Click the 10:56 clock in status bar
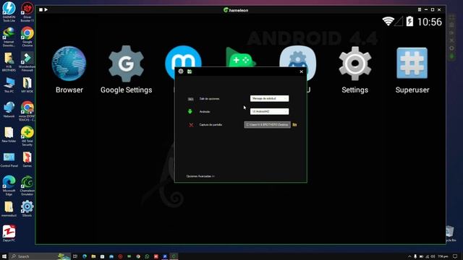Screen dimensions: 463x260 click(x=430, y=22)
